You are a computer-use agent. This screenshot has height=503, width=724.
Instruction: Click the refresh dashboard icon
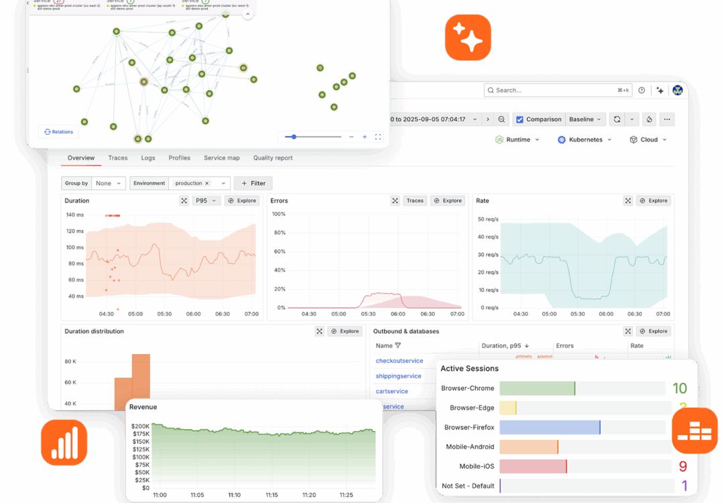click(617, 119)
